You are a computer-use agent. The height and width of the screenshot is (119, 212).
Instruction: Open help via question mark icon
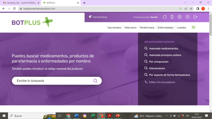pyautogui.click(x=187, y=17)
